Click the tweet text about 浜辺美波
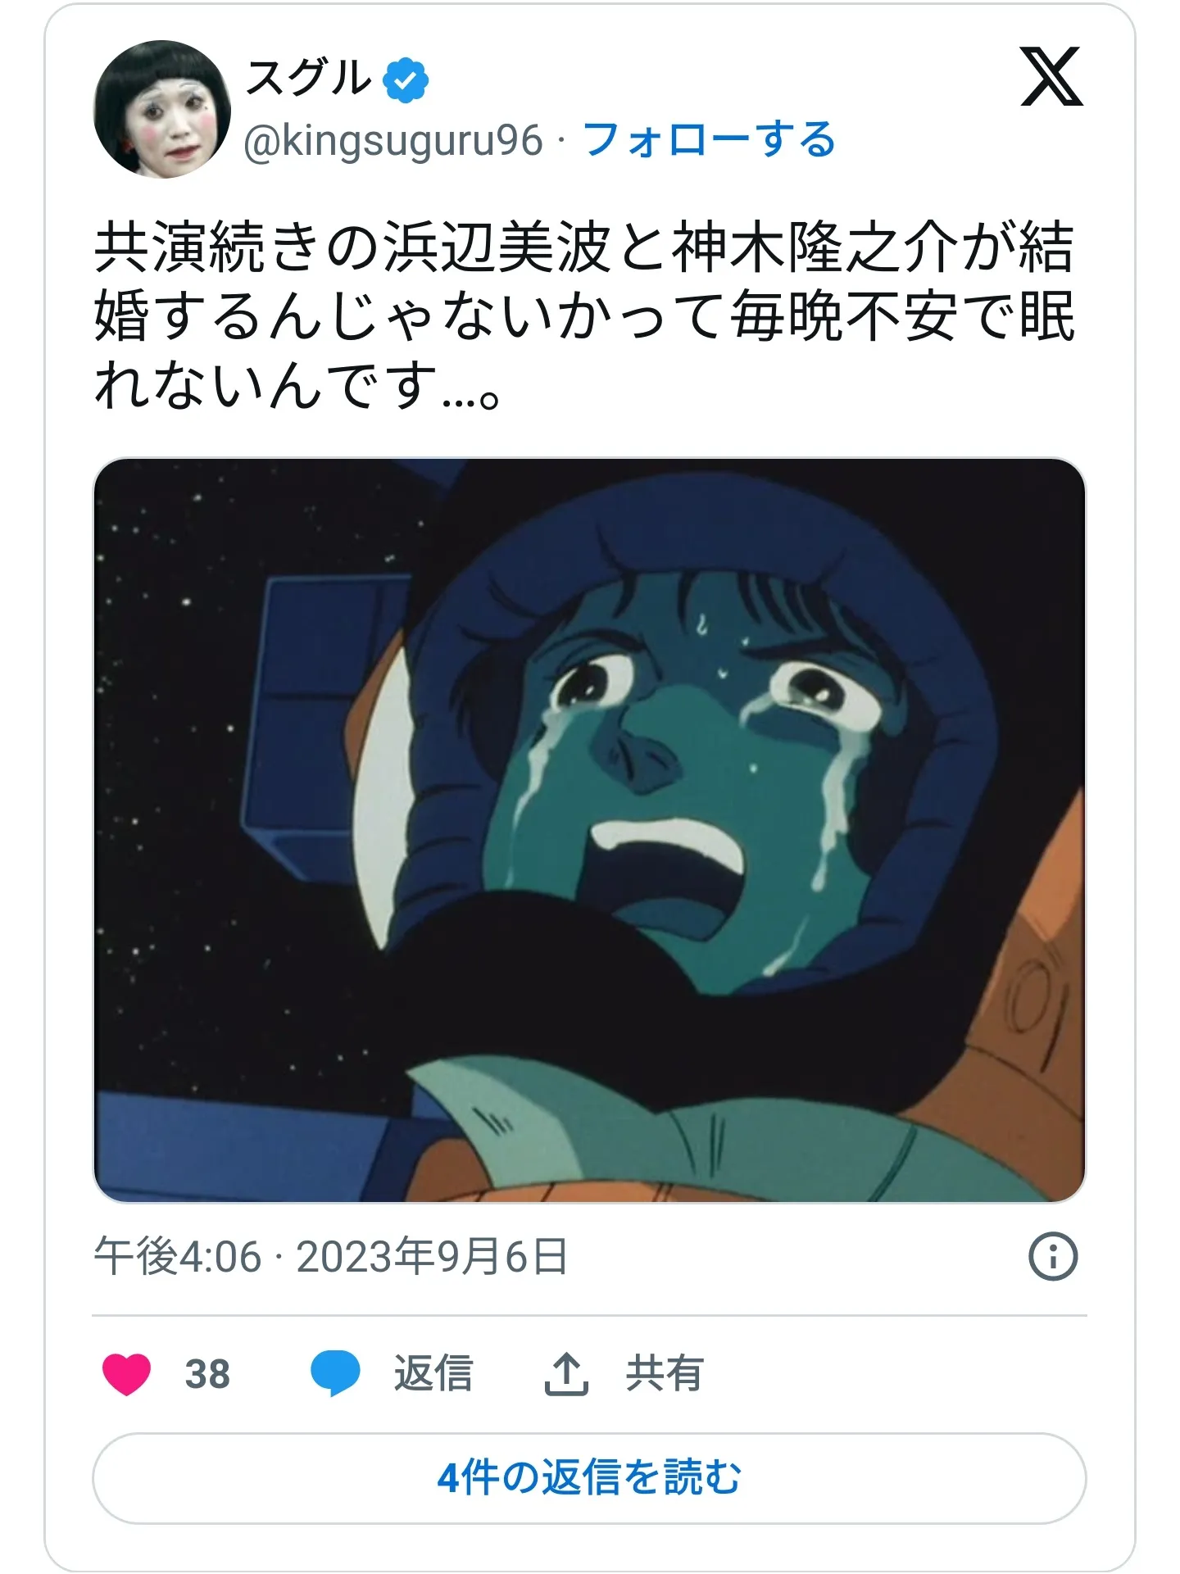This screenshot has width=1180, height=1574. [583, 315]
